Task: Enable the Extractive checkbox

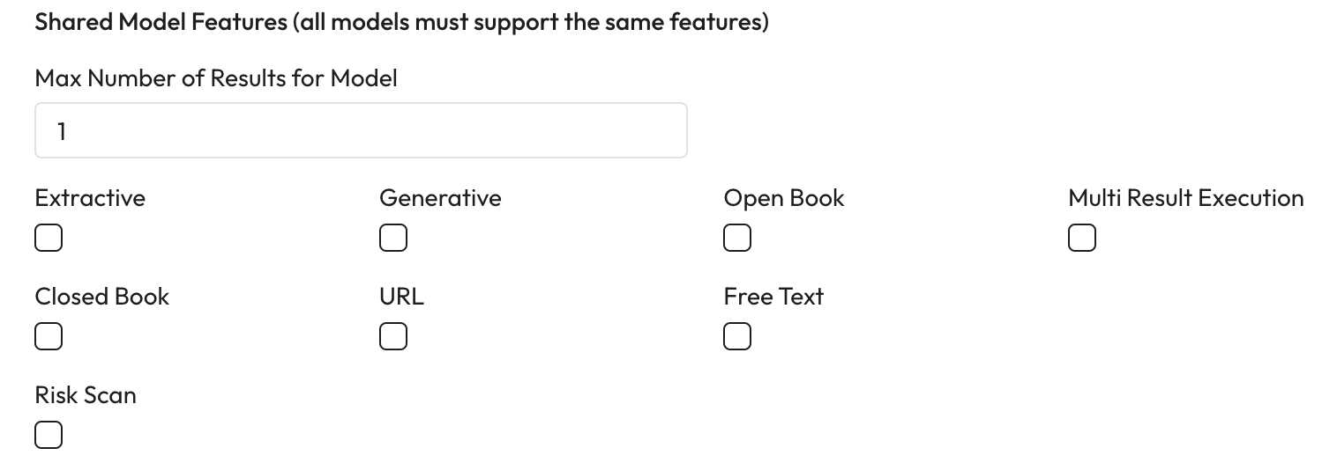Action: tap(49, 238)
